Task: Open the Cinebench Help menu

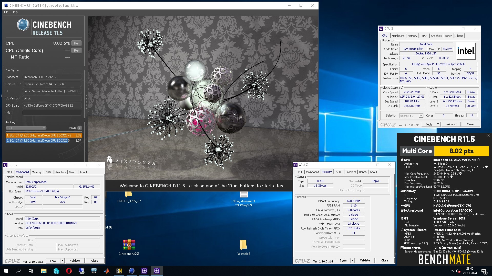Action: point(15,12)
